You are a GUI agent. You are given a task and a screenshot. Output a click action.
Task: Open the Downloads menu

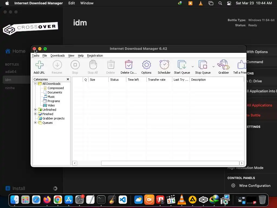58,56
